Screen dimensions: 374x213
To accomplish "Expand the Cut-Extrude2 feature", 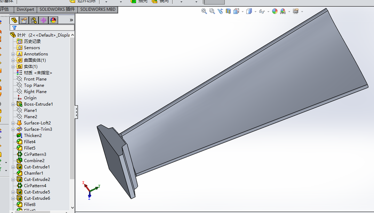I will click(x=13, y=180).
